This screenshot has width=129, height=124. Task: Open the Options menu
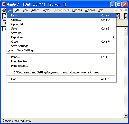77,10
